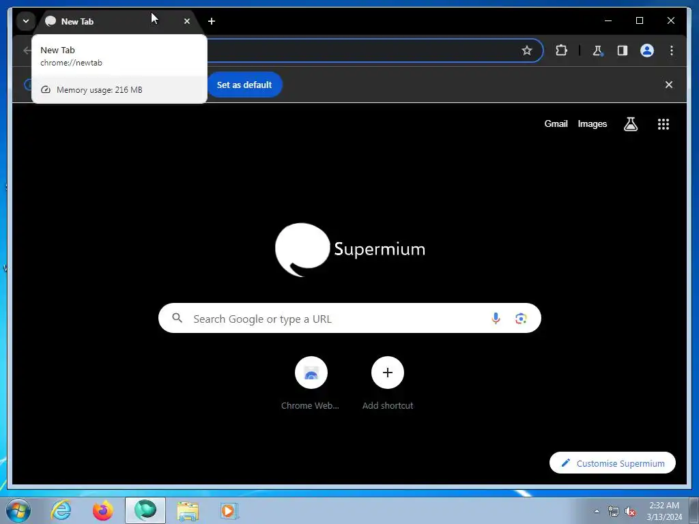
Task: Click Memory usage: 216 MB text
Action: (100, 89)
